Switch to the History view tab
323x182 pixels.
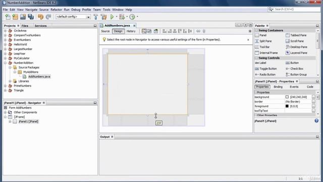131,31
